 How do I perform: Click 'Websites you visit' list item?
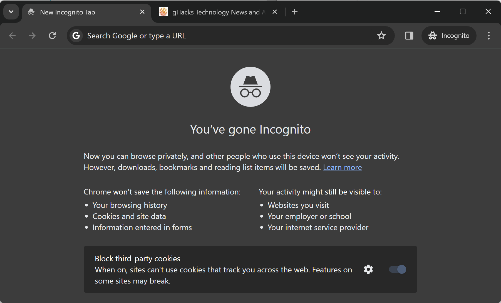(298, 205)
